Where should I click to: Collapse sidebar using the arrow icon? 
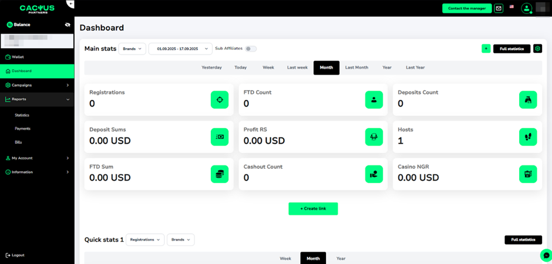tap(70, 4)
